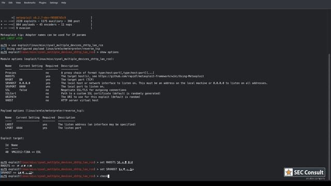The height and width of the screenshot is (186, 331).
Task: Click the 'set LHOST eth0' green tip text
Action: pyautogui.click(x=11, y=38)
